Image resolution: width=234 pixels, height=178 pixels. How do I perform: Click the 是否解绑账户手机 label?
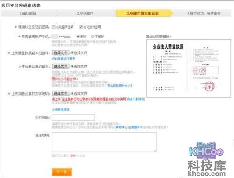[x=36, y=37]
